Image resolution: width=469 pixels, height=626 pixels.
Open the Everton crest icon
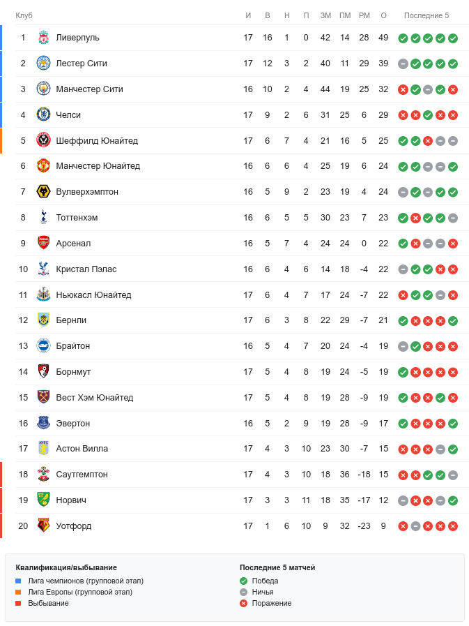[43, 424]
